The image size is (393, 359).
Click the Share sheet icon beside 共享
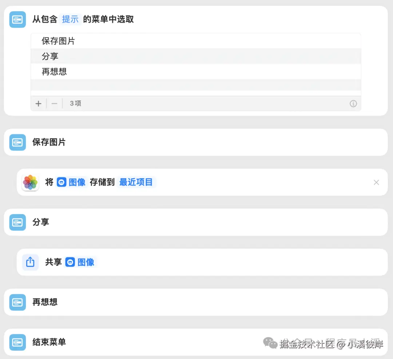click(30, 262)
